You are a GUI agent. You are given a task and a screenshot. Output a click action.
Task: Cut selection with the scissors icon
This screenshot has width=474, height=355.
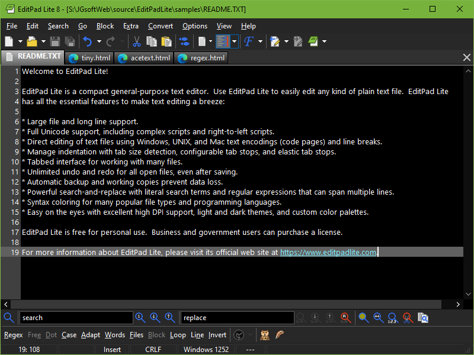[x=137, y=41]
